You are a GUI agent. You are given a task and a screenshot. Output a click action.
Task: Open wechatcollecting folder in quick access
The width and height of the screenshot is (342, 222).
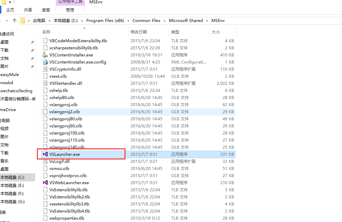pos(16,91)
